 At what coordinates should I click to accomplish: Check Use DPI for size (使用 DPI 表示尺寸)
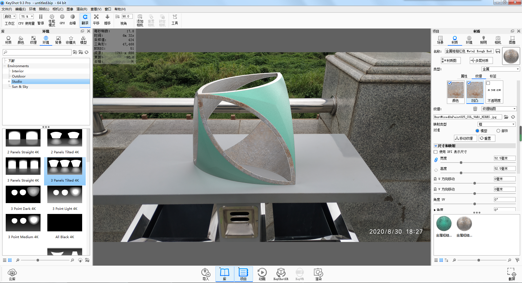436,152
